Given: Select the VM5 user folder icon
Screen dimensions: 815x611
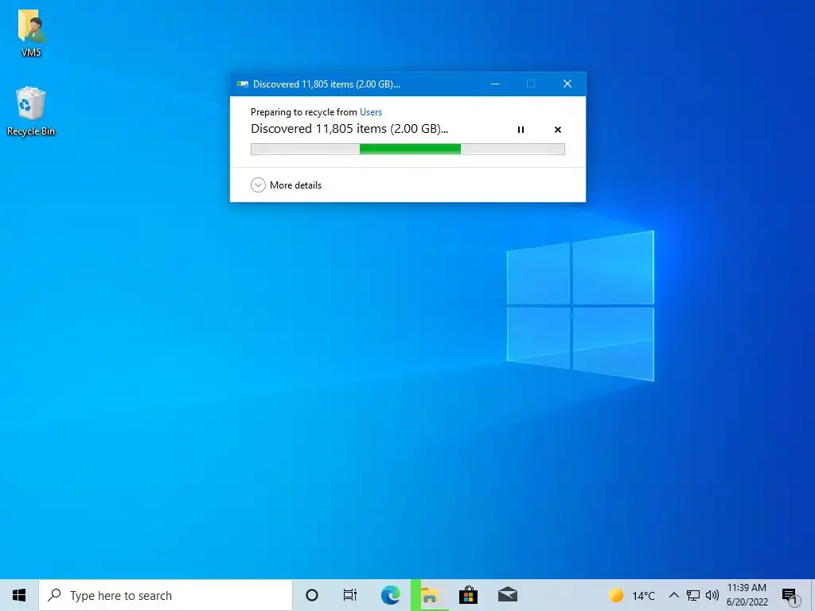Looking at the screenshot, I should [x=31, y=33].
